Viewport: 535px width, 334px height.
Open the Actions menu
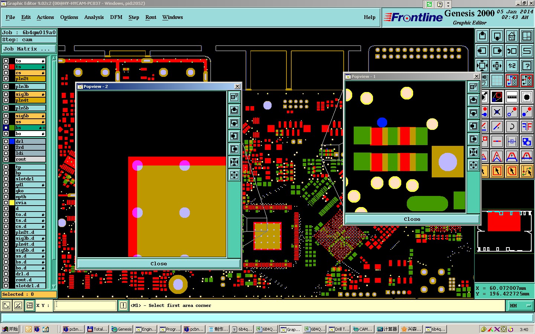point(45,17)
